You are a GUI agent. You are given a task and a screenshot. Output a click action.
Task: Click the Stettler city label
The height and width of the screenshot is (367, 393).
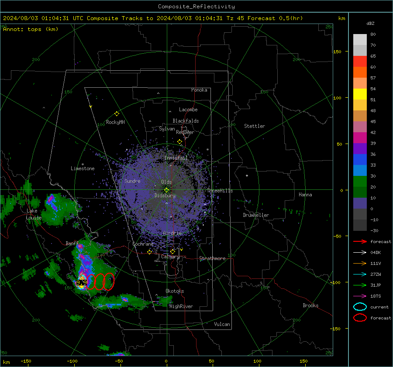click(x=255, y=126)
